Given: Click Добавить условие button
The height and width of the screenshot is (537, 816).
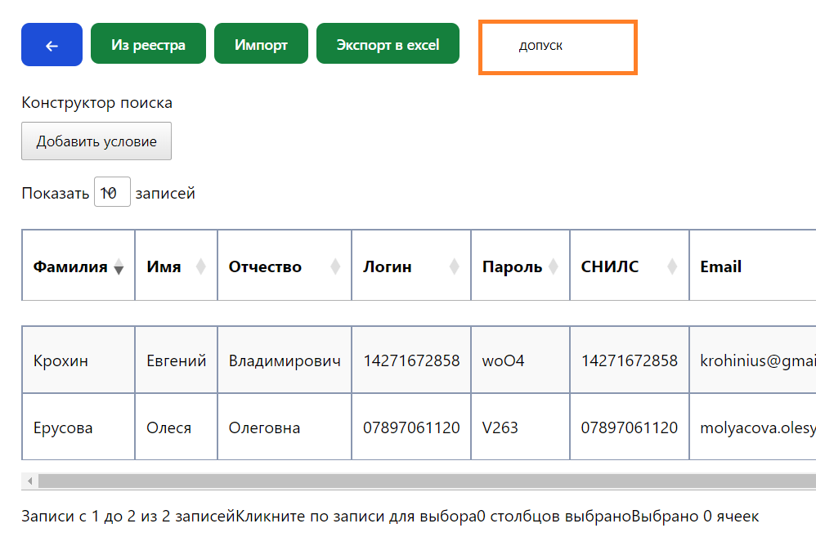Looking at the screenshot, I should [x=96, y=141].
